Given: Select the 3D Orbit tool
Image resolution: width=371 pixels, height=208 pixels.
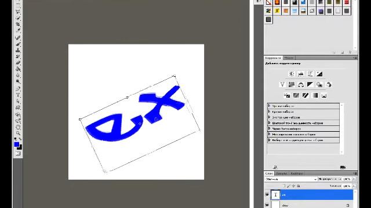Looking at the screenshot, I should (x=18, y=121).
